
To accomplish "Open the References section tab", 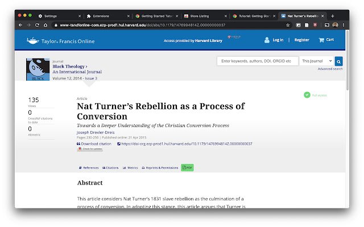I will [x=89, y=168].
